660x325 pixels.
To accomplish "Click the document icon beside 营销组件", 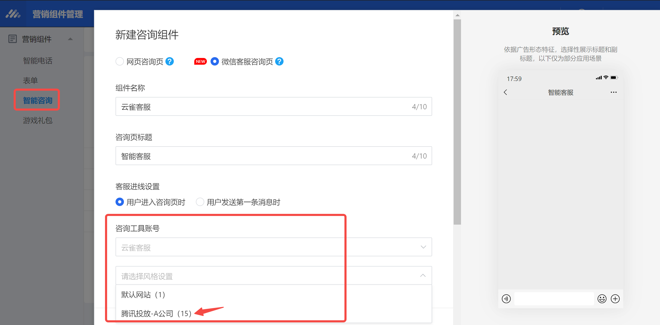I will point(12,39).
